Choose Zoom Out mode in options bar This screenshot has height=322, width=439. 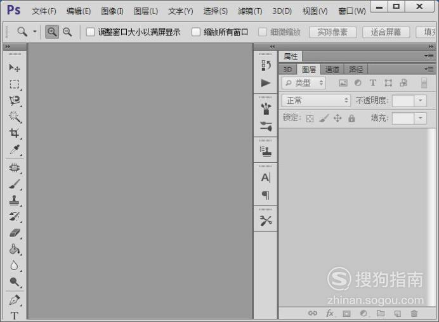[x=67, y=32]
